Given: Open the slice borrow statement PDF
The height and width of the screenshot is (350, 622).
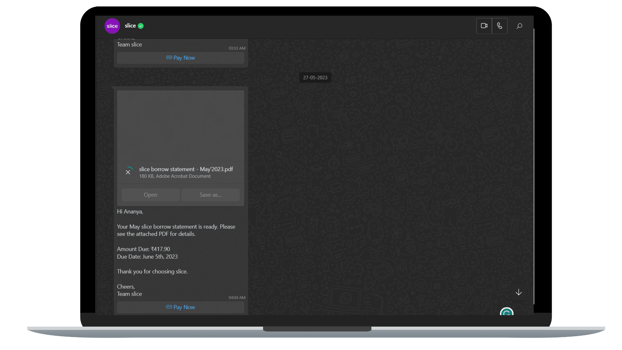Looking at the screenshot, I should pyautogui.click(x=151, y=195).
